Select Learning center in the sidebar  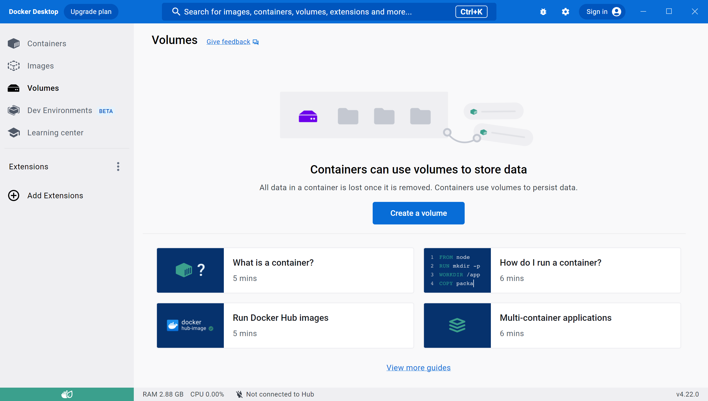67,133
